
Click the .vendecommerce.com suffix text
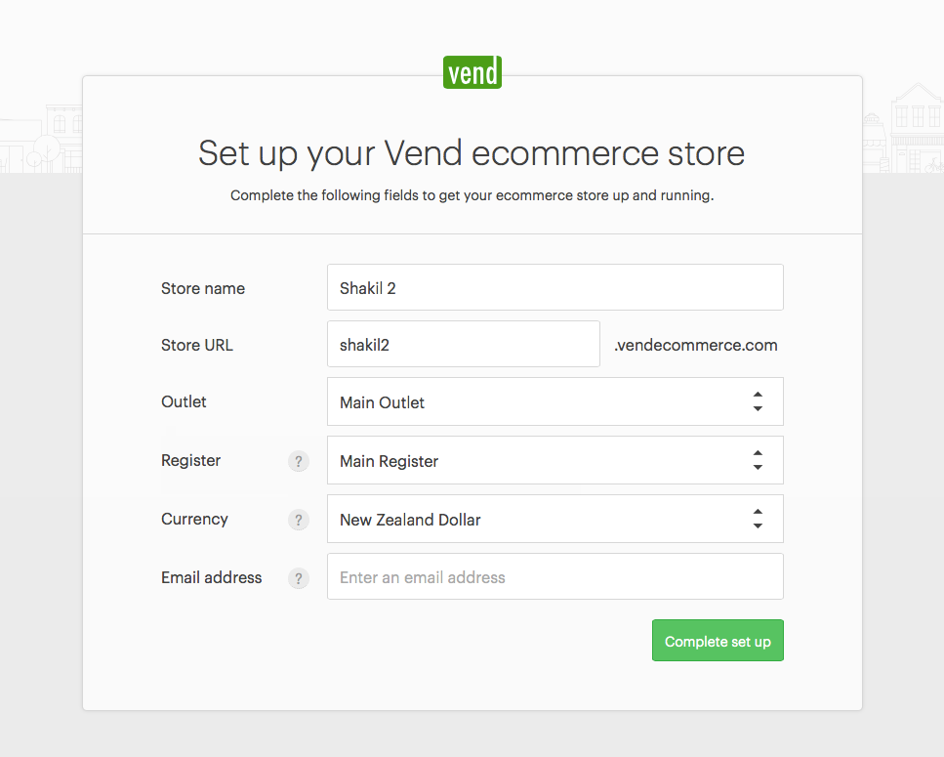coord(695,345)
